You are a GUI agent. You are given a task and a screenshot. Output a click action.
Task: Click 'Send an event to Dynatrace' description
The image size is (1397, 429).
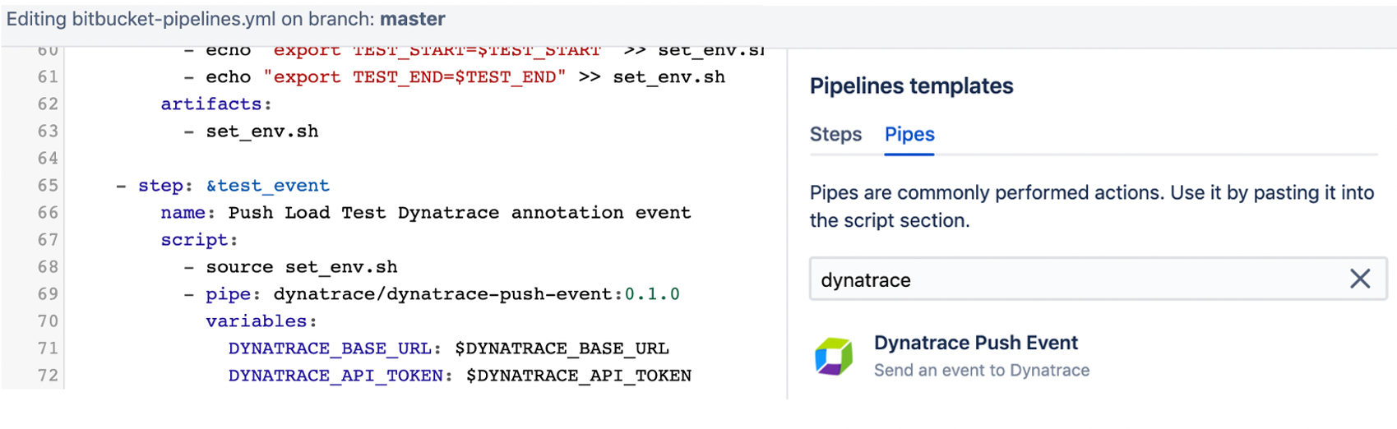coord(981,371)
